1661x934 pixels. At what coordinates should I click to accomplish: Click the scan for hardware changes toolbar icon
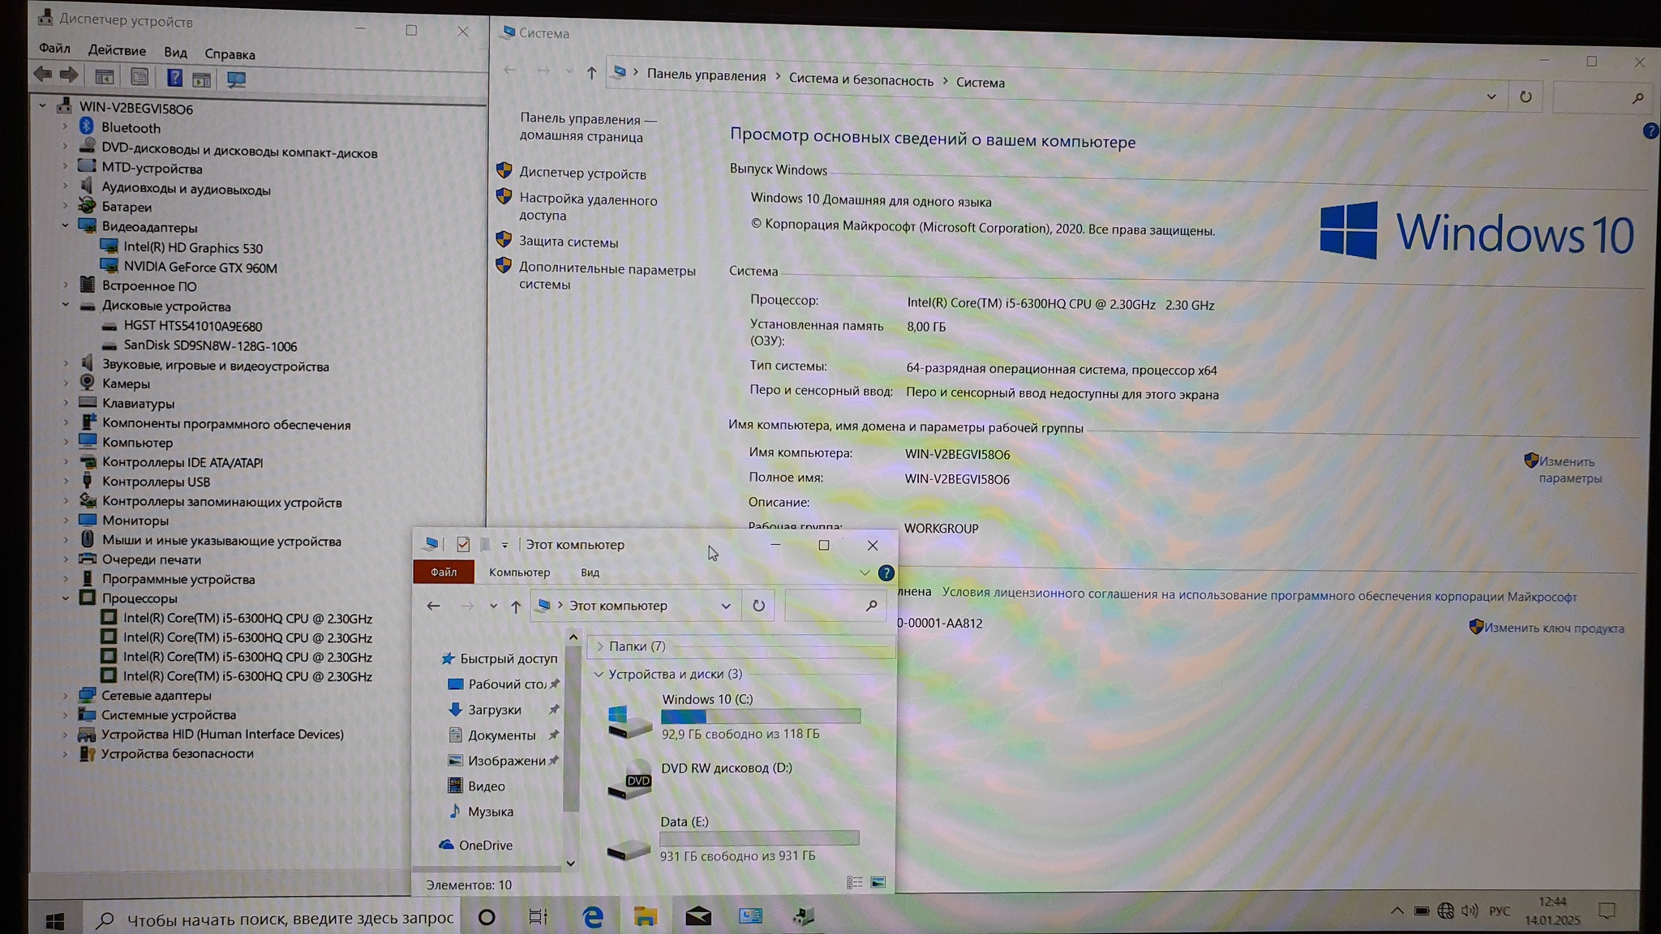point(236,79)
